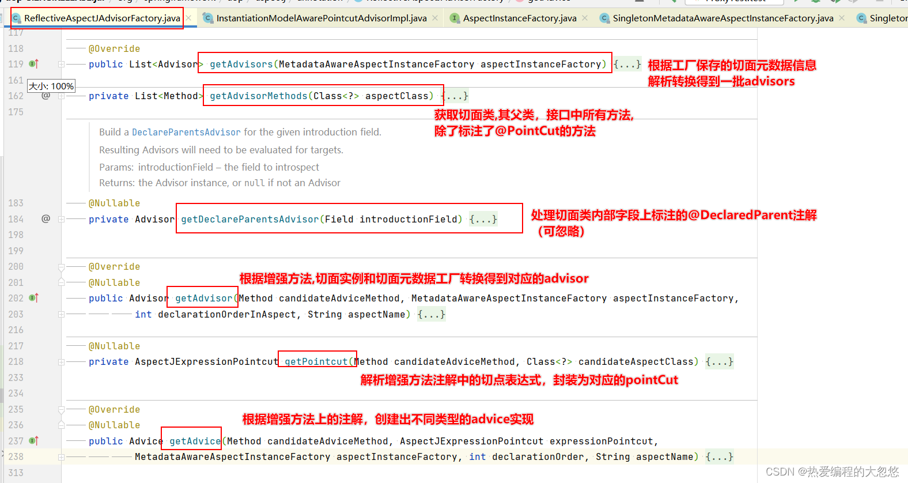The width and height of the screenshot is (908, 483).
Task: Close the ReflectiveAspectJAdvisorFactory.java tab
Action: [188, 18]
